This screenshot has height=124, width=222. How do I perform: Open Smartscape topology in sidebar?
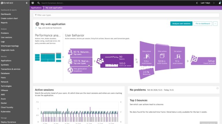tap(10, 46)
